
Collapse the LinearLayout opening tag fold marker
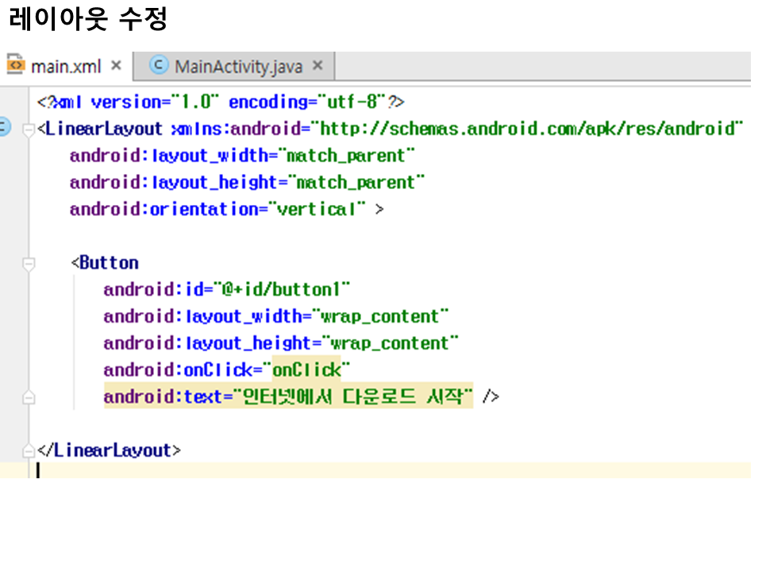(29, 129)
